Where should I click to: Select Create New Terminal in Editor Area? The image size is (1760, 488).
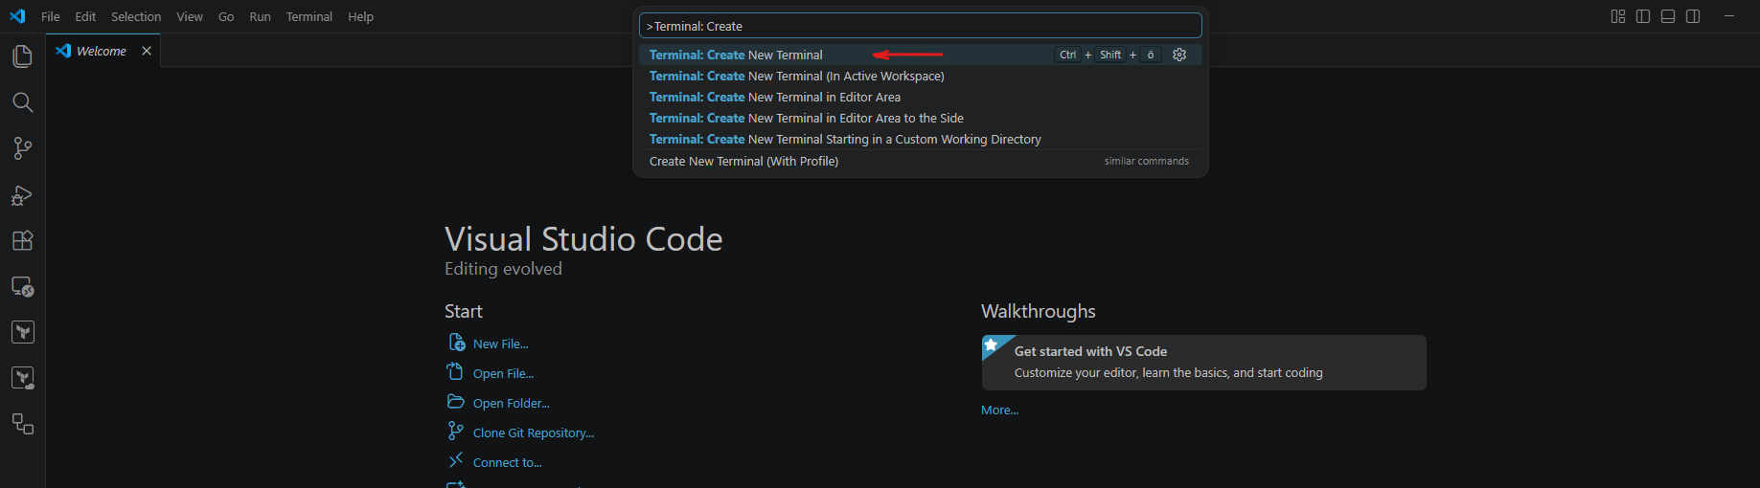[920, 97]
